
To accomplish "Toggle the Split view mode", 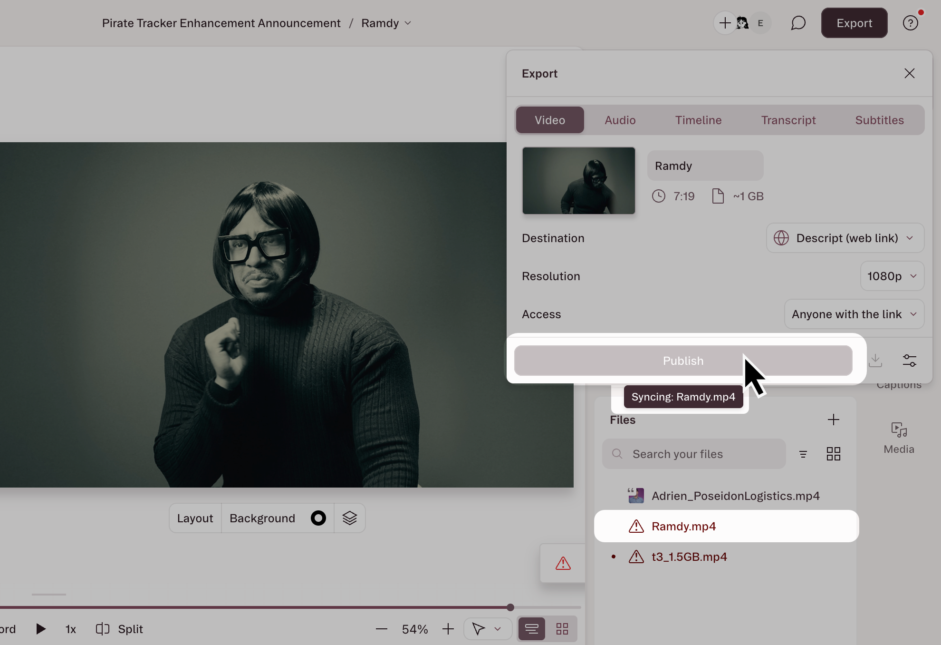I will pos(120,629).
